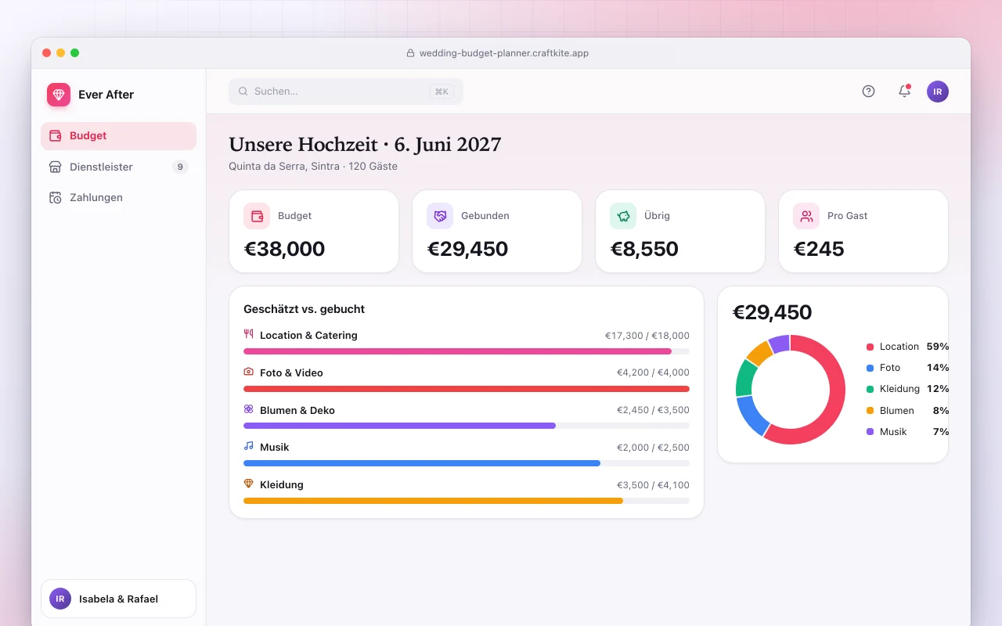This screenshot has height=626, width=1002.
Task: Click the €4,200 / €4,000 amount
Action: [x=653, y=372]
